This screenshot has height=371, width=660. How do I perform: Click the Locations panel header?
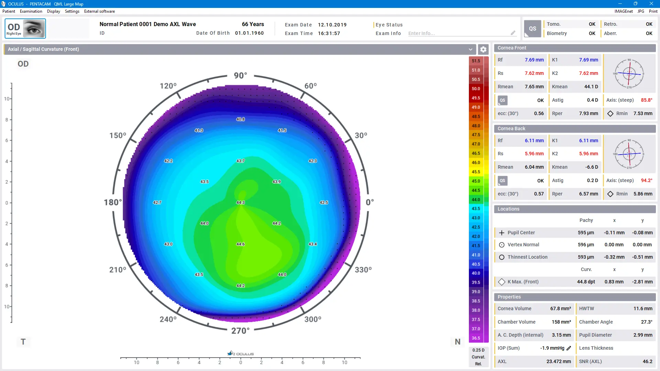tap(575, 209)
